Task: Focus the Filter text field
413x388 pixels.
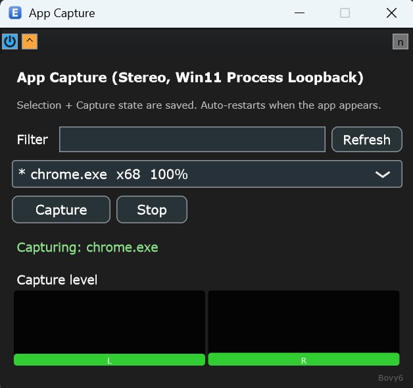Action: [192, 139]
